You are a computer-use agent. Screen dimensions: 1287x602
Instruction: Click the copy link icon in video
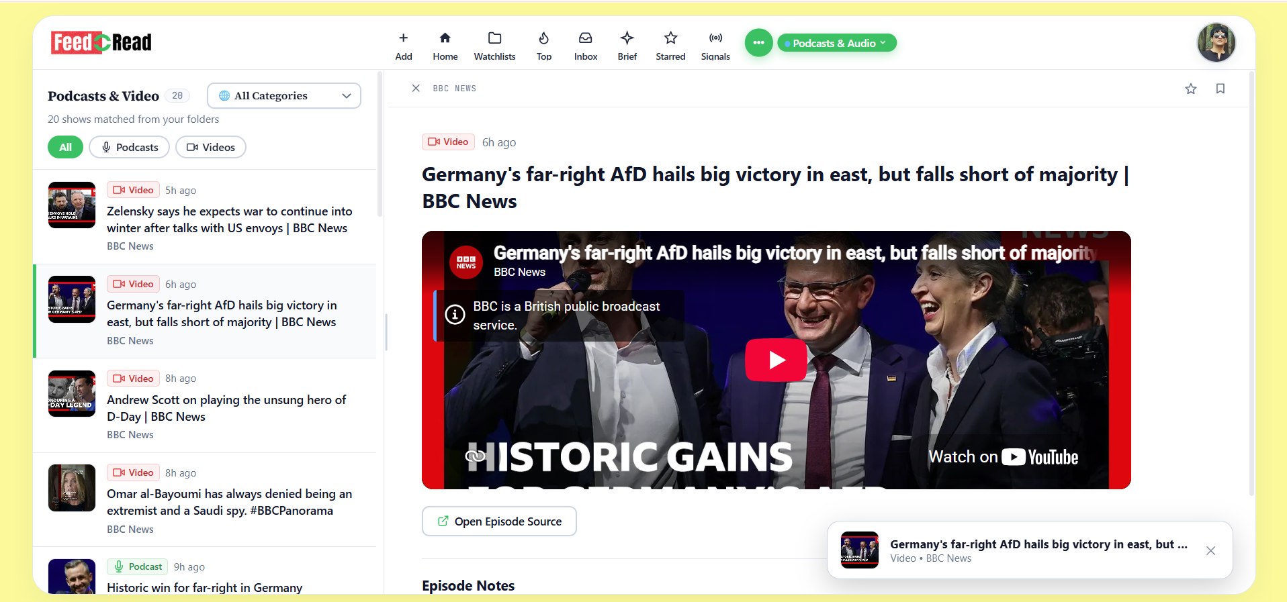coord(476,456)
